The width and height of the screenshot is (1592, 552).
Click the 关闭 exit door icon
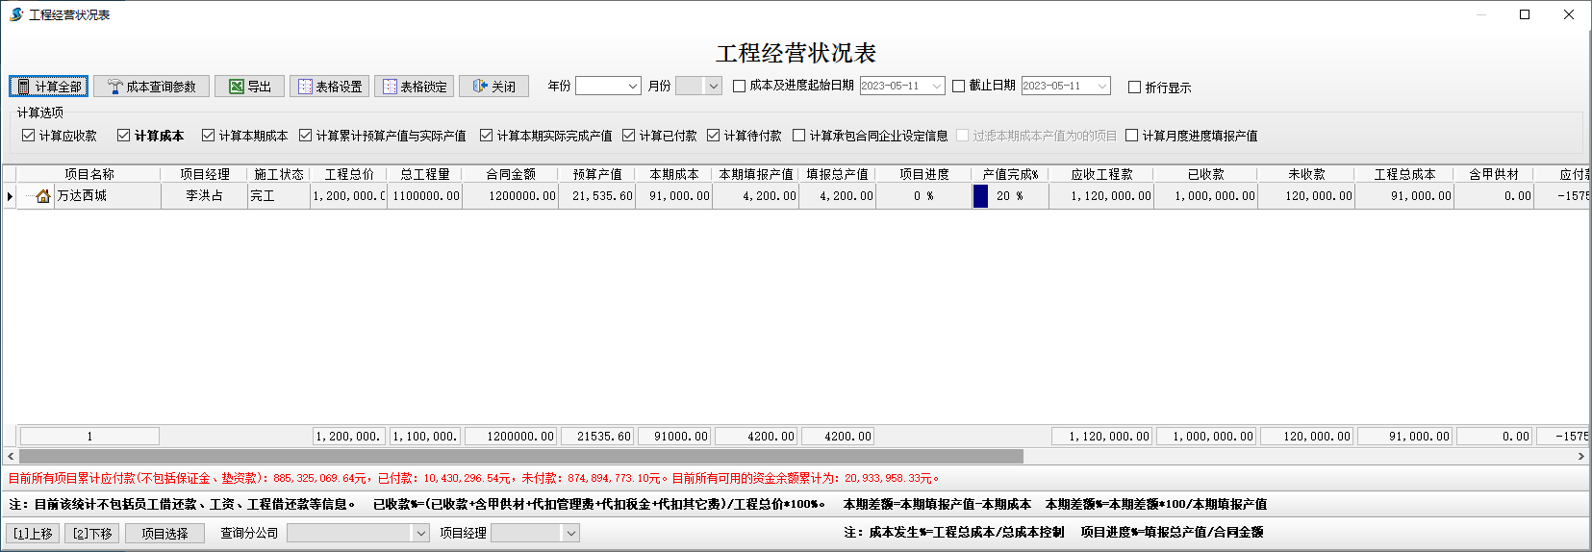[x=479, y=87]
